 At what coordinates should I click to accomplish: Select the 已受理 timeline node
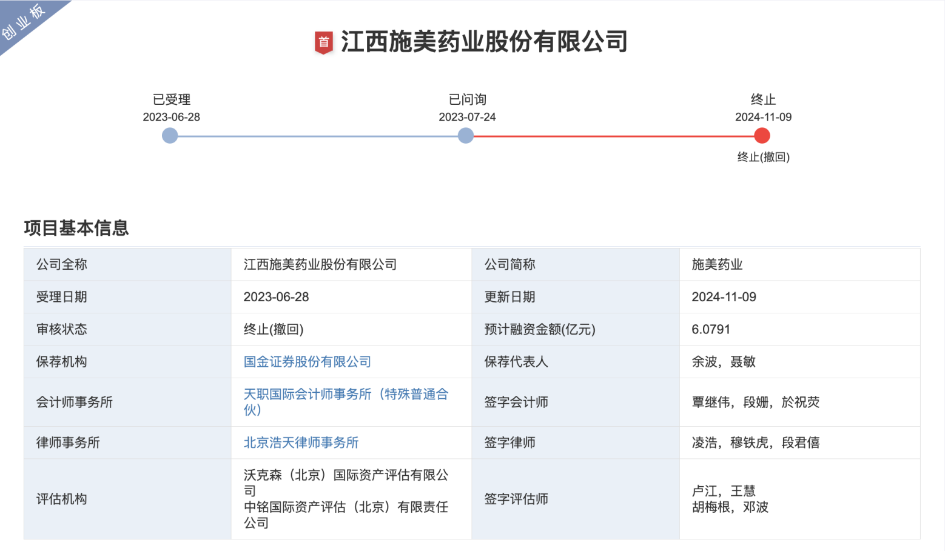point(170,136)
